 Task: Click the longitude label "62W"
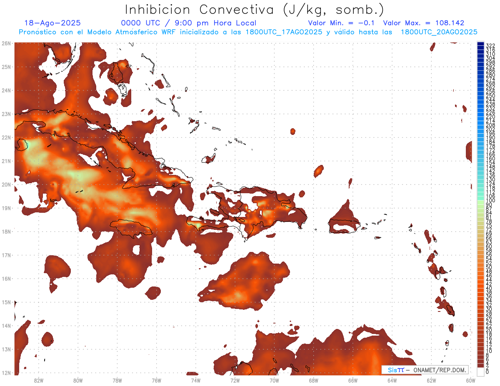coord(431,380)
